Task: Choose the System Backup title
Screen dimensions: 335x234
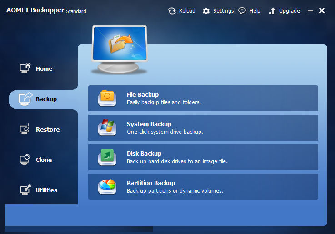Action: (x=149, y=124)
